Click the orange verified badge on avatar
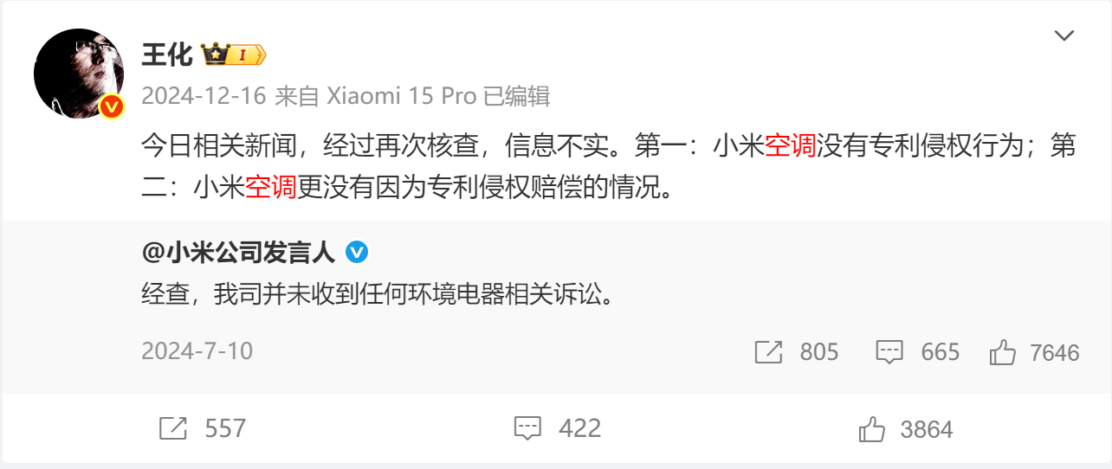Viewport: 1112px width, 469px height. point(112,106)
